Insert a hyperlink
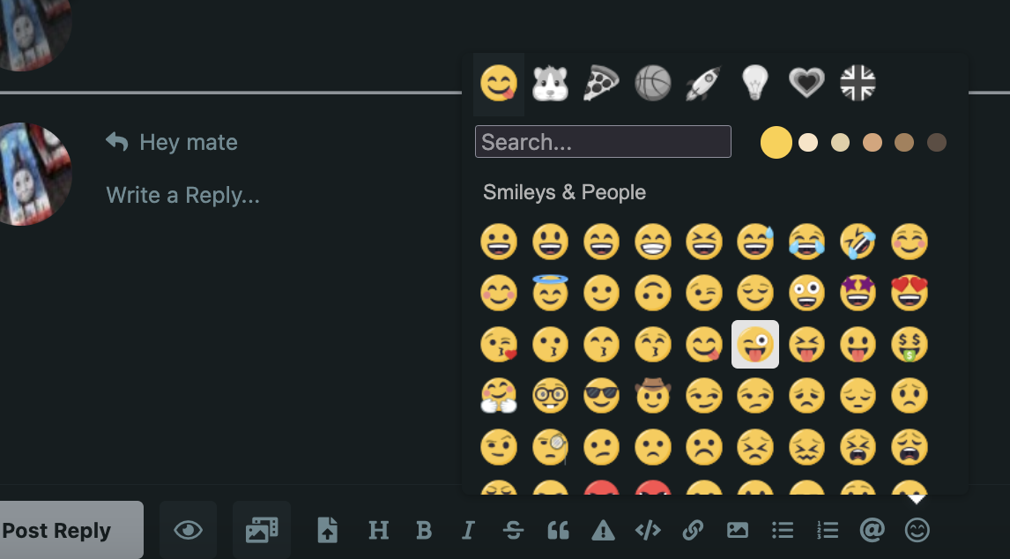 (693, 531)
